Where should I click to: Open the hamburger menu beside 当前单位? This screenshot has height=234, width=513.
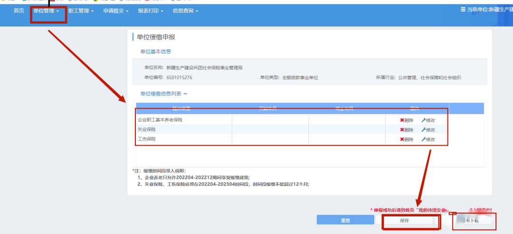coord(463,9)
